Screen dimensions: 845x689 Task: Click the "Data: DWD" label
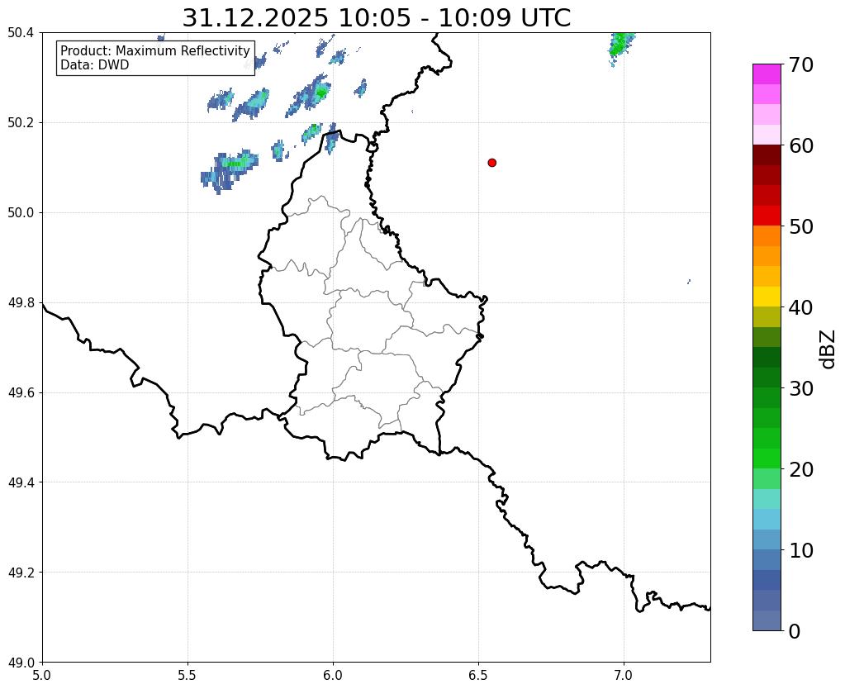(95, 65)
